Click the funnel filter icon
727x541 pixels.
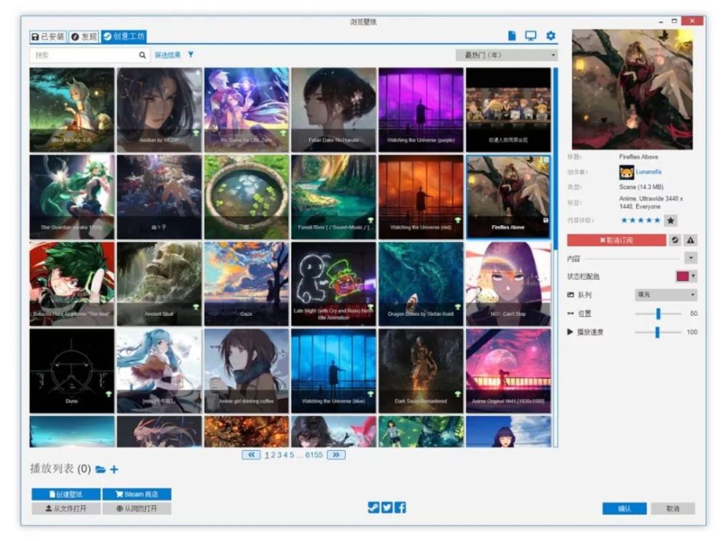point(190,54)
